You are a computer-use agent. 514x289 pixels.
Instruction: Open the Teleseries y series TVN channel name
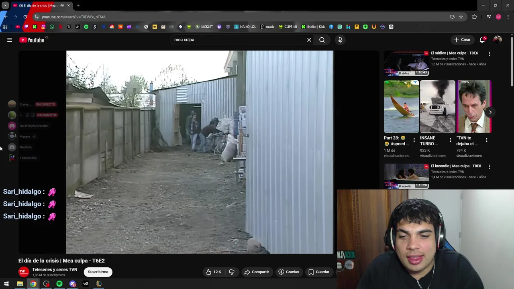(x=55, y=269)
